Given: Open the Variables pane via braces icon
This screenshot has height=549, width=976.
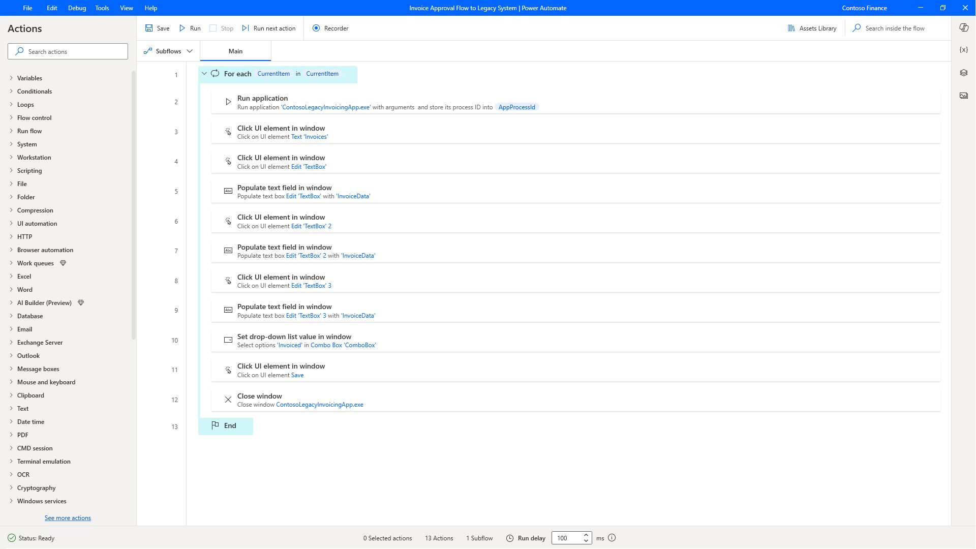Looking at the screenshot, I should (963, 50).
